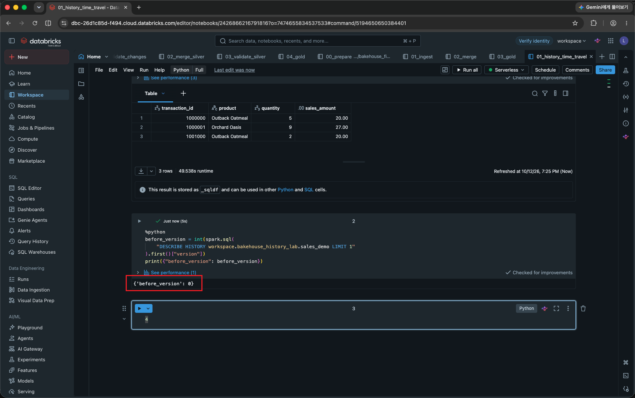
Task: Bookmark this page with the star icon
Action: pos(575,23)
